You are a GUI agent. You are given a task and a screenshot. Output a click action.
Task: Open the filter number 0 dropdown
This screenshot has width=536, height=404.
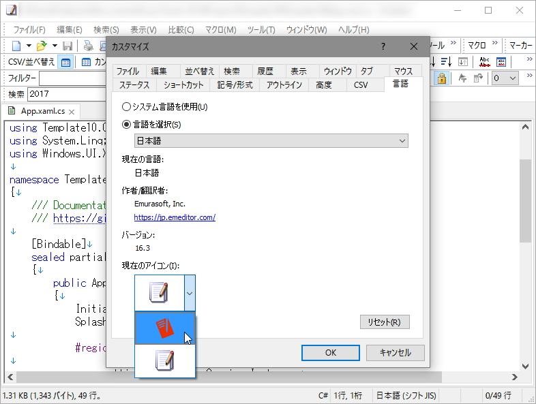point(505,78)
